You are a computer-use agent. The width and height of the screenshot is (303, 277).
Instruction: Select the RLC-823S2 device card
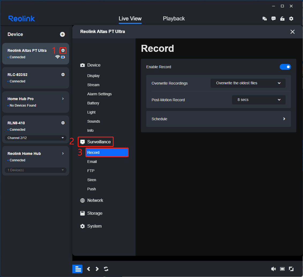tap(36, 78)
